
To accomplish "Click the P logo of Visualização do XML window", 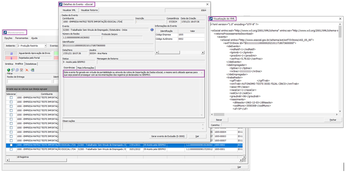I will coord(211,19).
